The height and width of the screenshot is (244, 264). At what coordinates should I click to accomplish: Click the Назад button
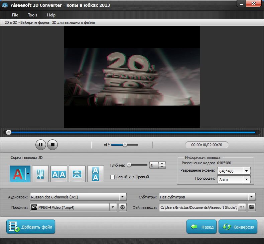click(202, 227)
